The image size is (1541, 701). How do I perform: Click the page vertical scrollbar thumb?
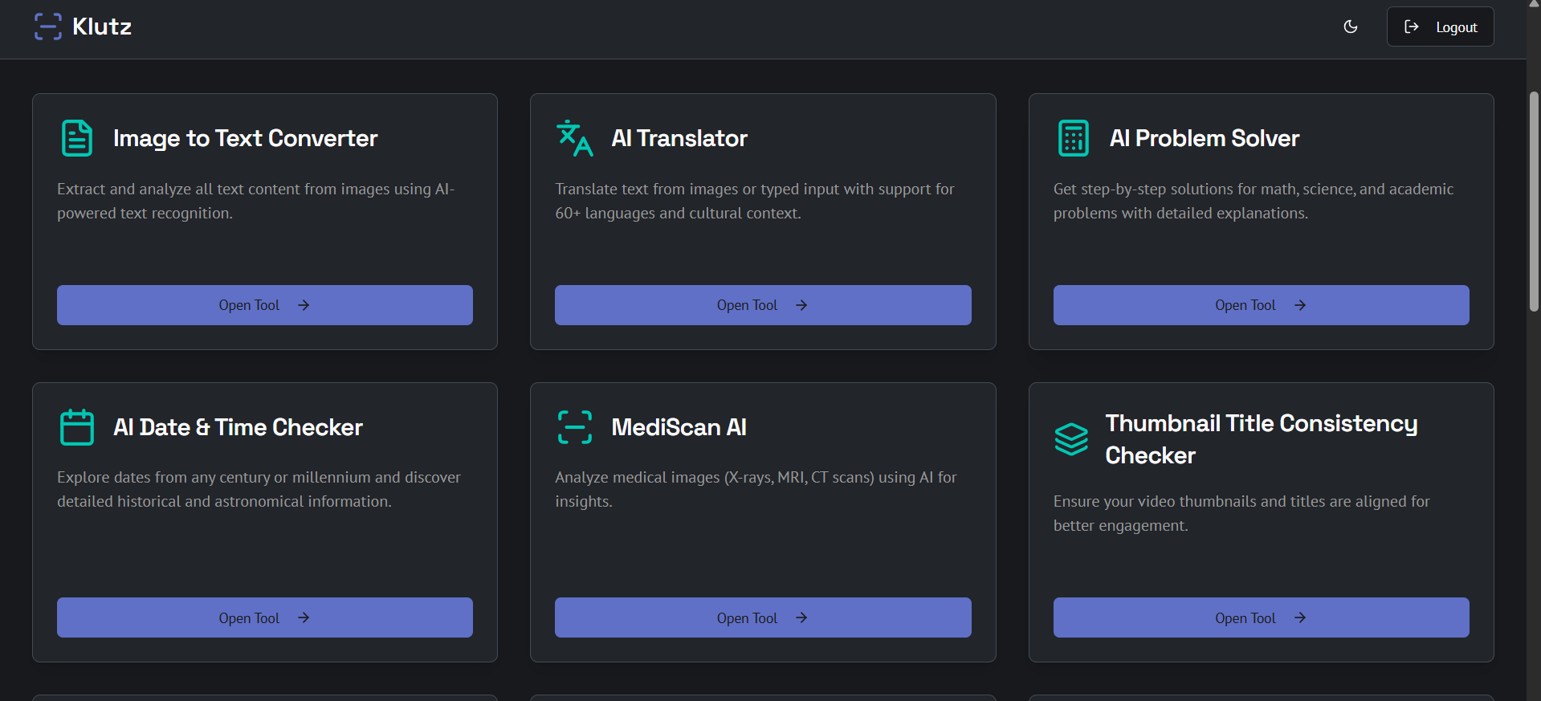(1534, 201)
